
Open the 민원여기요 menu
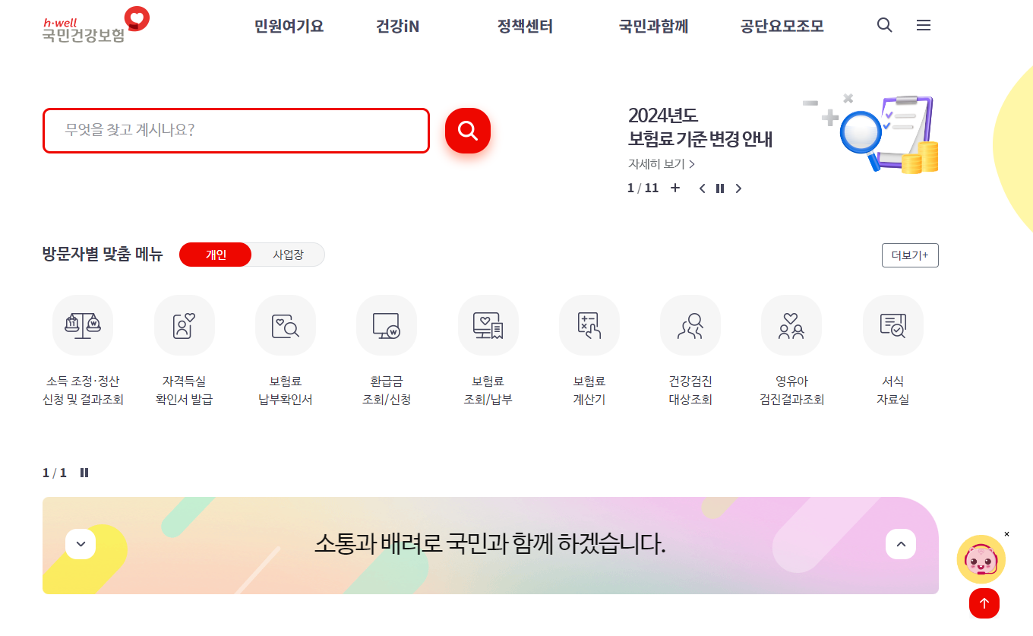tap(288, 25)
